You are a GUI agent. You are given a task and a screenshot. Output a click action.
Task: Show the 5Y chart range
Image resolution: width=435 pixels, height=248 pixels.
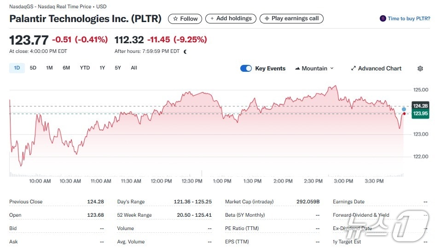[x=118, y=68]
